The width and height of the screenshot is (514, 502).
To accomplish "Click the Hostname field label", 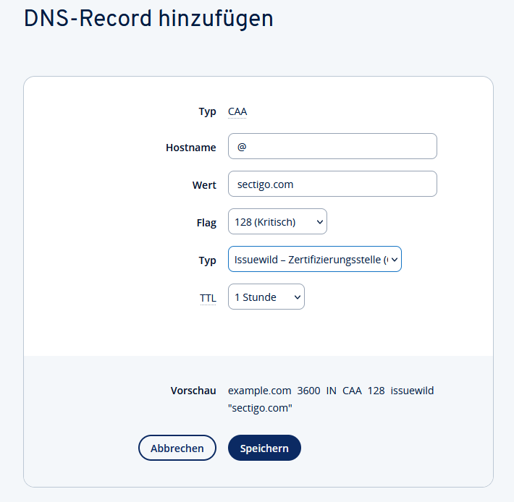I will point(191,148).
